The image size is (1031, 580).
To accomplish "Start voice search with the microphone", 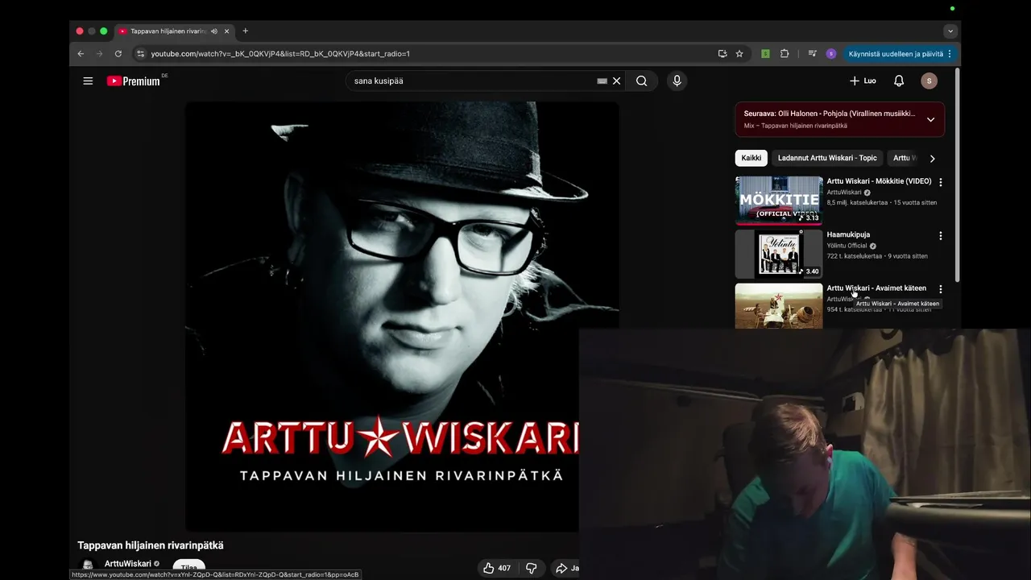I will [x=677, y=81].
